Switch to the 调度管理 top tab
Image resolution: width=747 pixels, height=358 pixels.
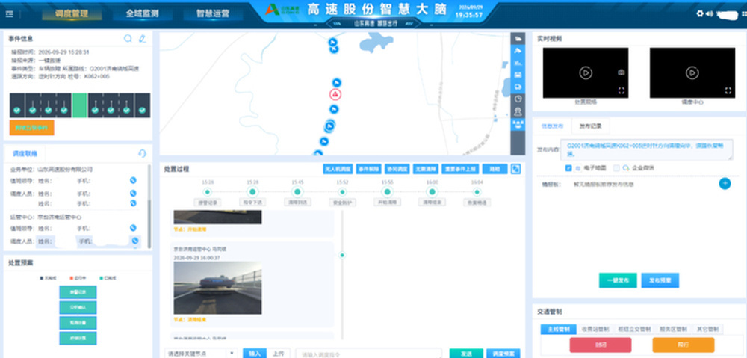[72, 13]
